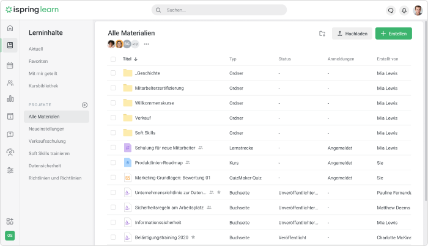Toggle the select-all checkbox in table header
The height and width of the screenshot is (246, 428).
coord(113,59)
